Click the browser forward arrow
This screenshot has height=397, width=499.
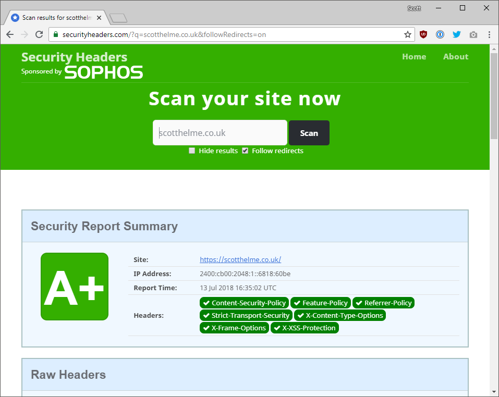[x=24, y=34]
